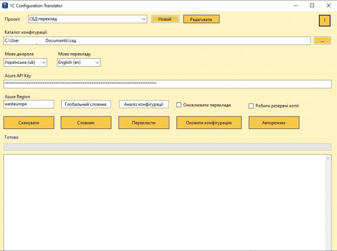
Task: Enable the Оновлювати переклади checkbox
Action: [x=179, y=105]
